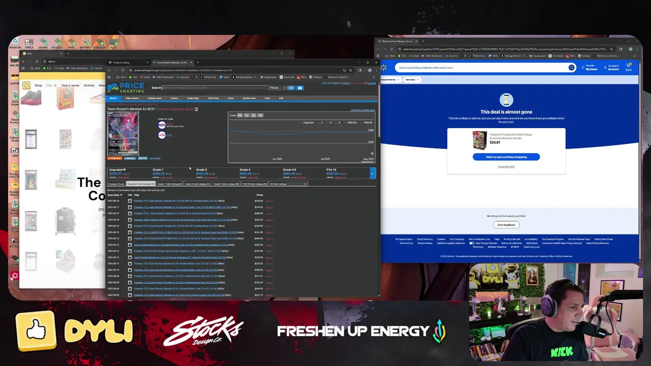Click the flag icon next to Ungraded price
Viewport: 651px width, 366px height.
tap(125, 169)
